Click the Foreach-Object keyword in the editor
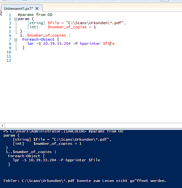 [38, 39]
